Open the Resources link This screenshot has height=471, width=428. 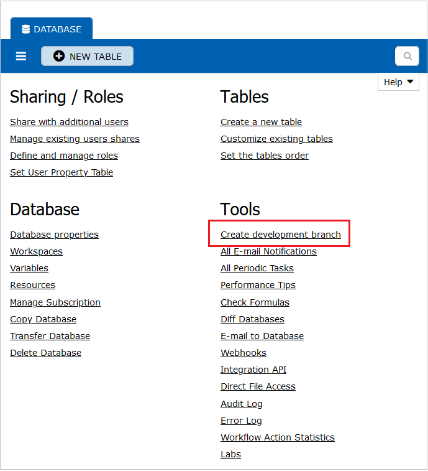pyautogui.click(x=33, y=285)
